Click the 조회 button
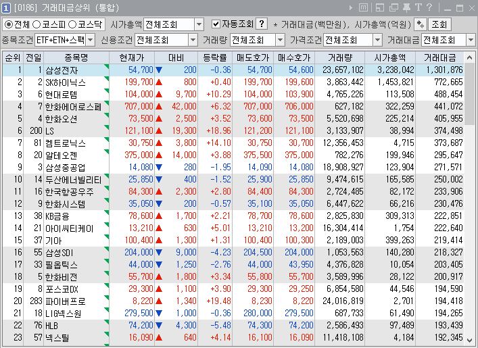478x348 pixels. [439, 24]
